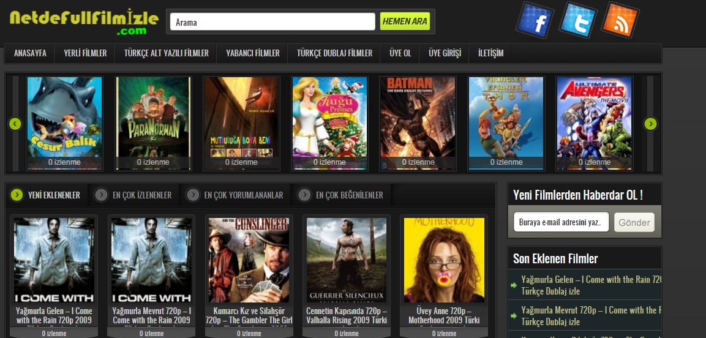The image size is (706, 338).
Task: Click the Netdefullfilmizle.com logo
Action: 84,21
